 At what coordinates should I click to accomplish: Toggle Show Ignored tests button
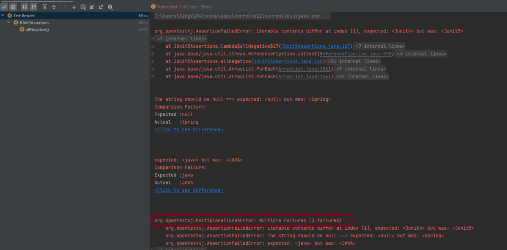click(13, 7)
